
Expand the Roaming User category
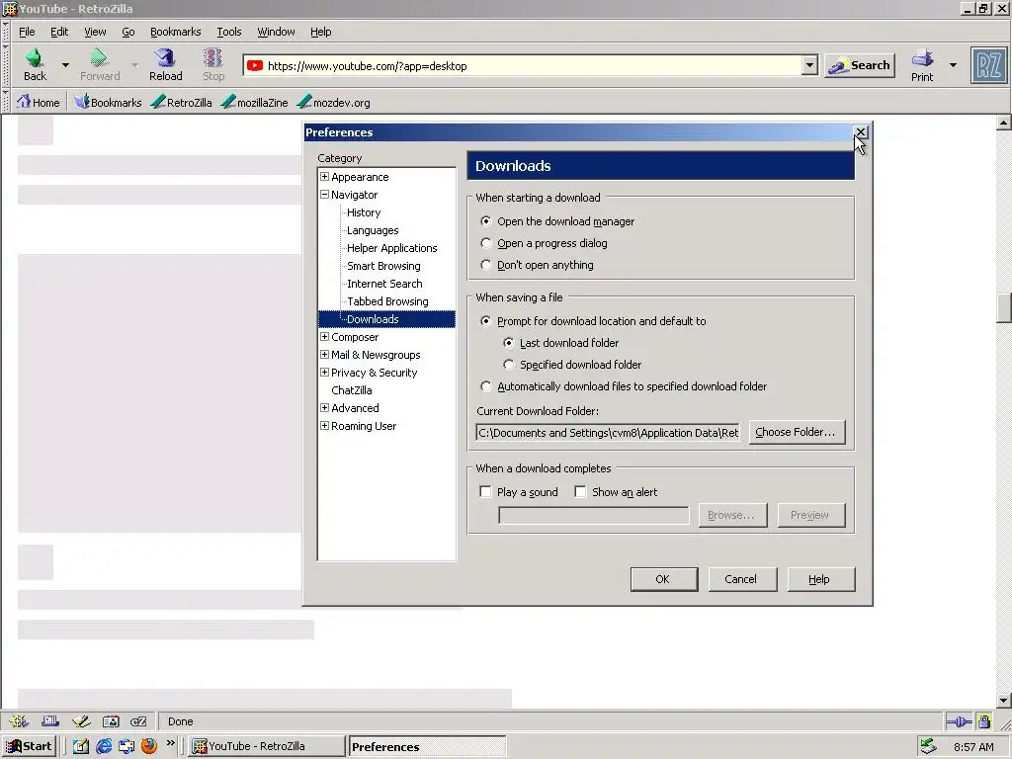click(324, 426)
